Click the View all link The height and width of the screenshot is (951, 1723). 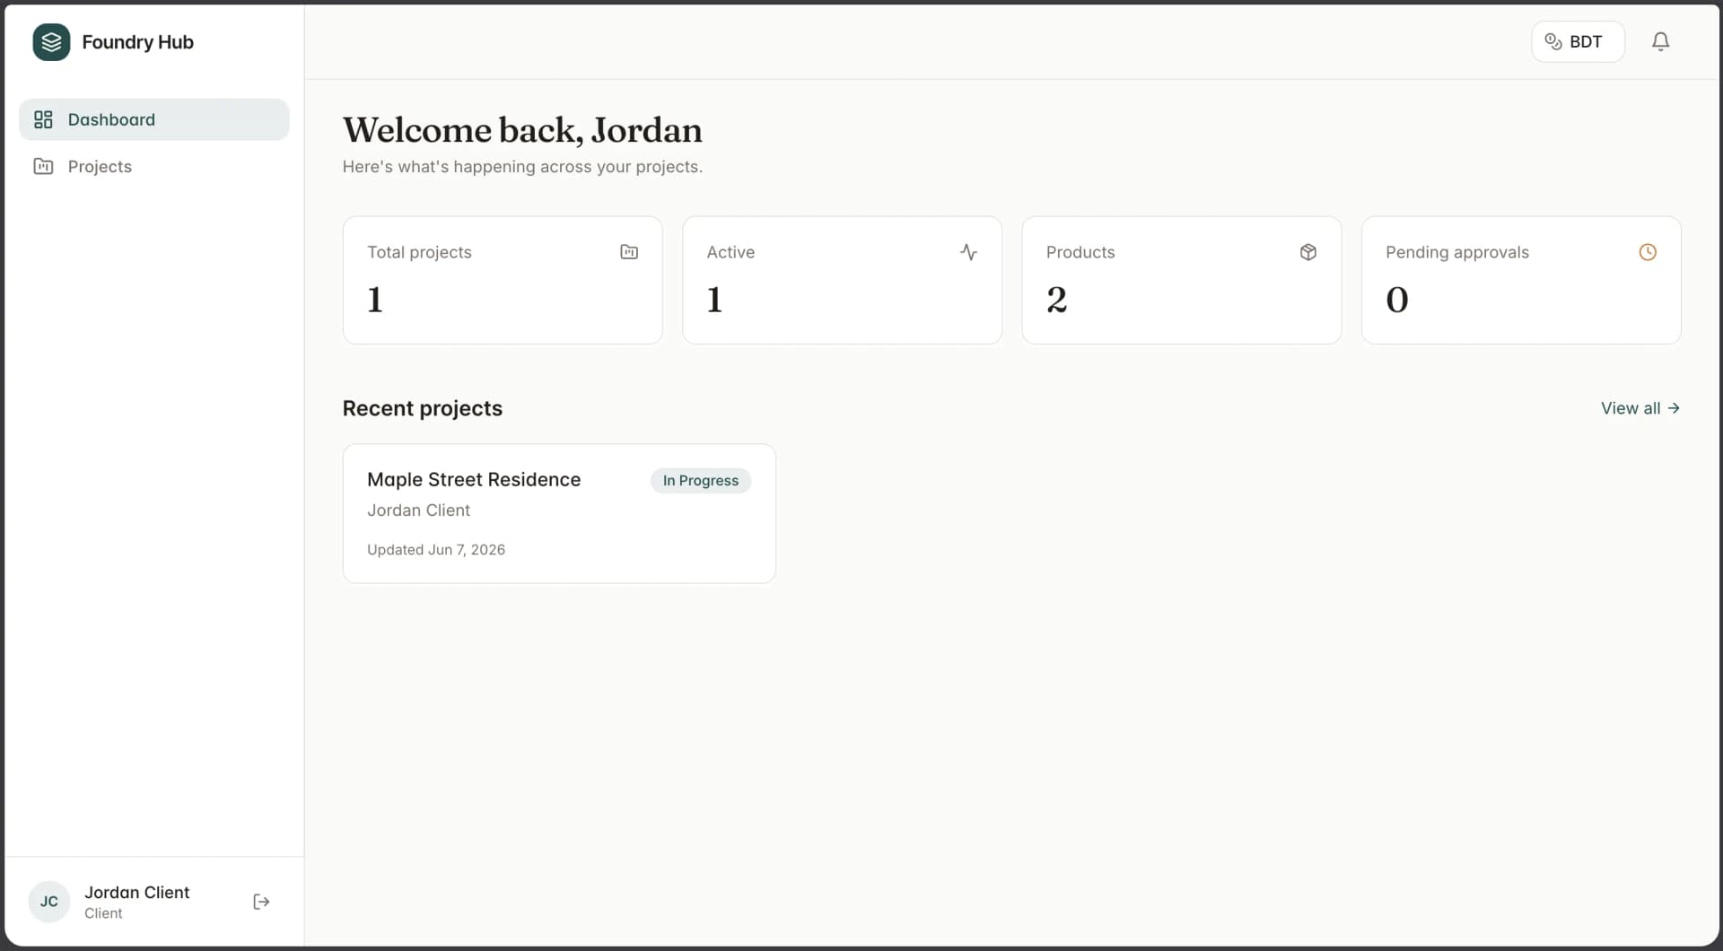[x=1640, y=408]
